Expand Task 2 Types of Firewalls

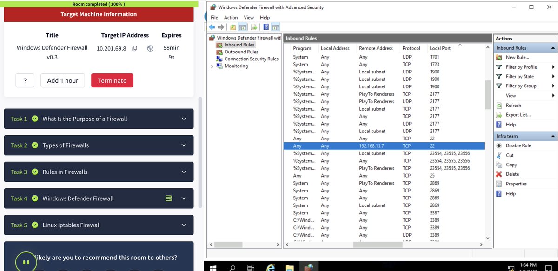99,145
